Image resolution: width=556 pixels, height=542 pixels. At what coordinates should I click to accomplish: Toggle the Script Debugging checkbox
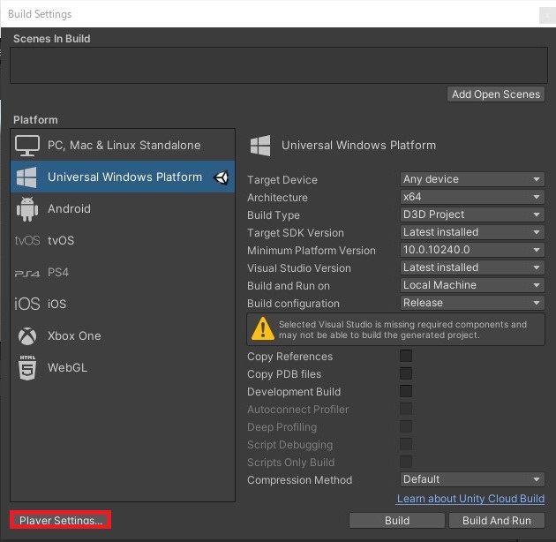point(406,444)
